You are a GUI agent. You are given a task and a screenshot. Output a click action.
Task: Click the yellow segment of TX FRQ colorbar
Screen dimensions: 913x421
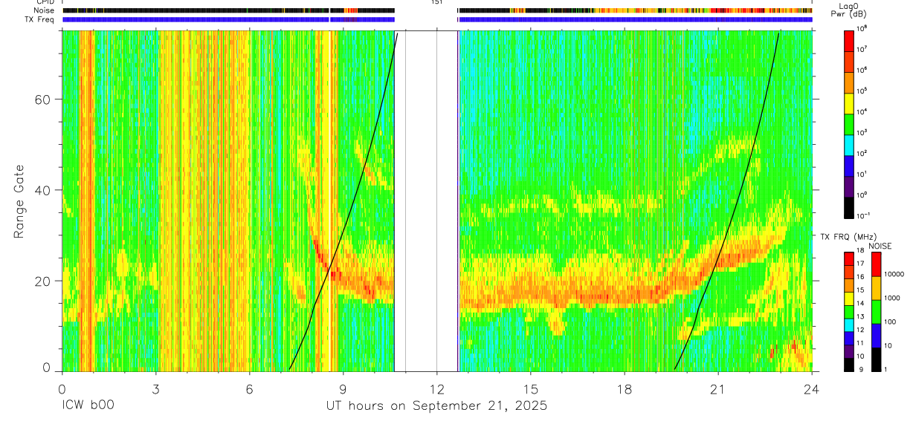tap(849, 298)
